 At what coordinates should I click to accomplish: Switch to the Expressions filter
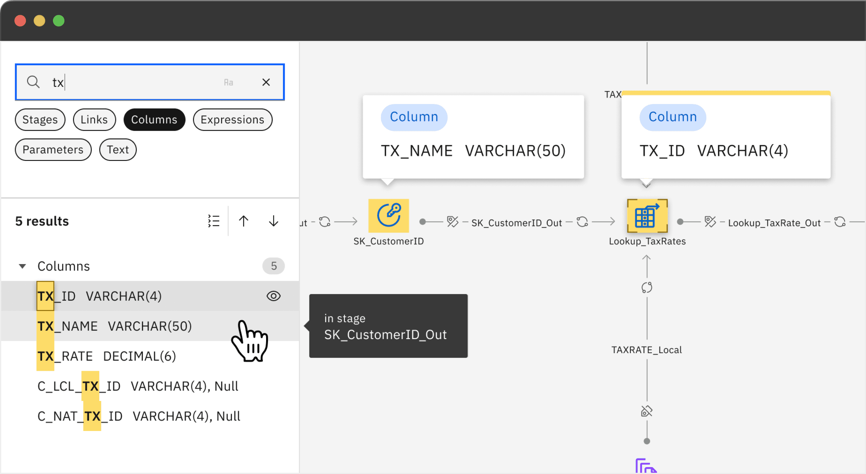point(232,120)
